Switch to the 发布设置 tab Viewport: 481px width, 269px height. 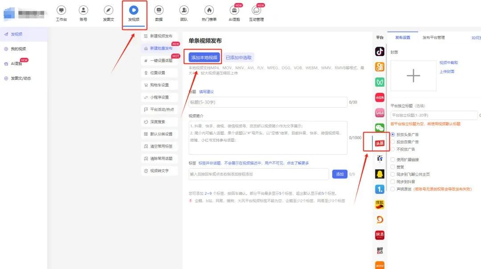pyautogui.click(x=403, y=37)
